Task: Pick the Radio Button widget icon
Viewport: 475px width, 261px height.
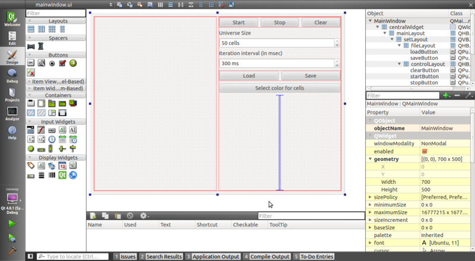Action: pos(52,63)
